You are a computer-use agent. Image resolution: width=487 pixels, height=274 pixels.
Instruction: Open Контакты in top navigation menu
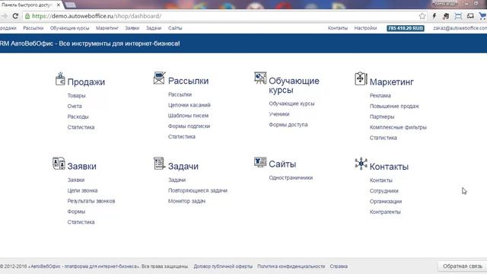point(338,28)
